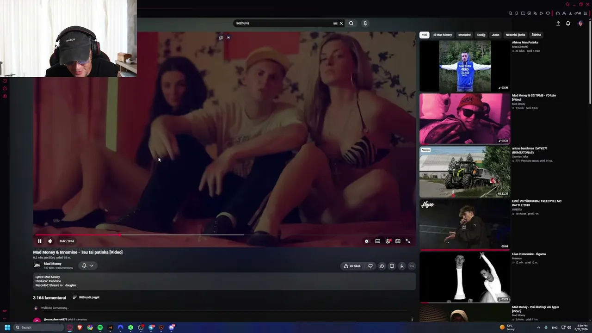Open browser downloads icon

click(x=570, y=13)
